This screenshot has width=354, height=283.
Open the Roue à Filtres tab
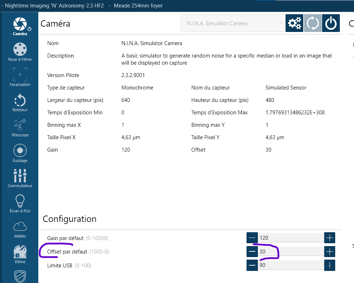tap(20, 51)
